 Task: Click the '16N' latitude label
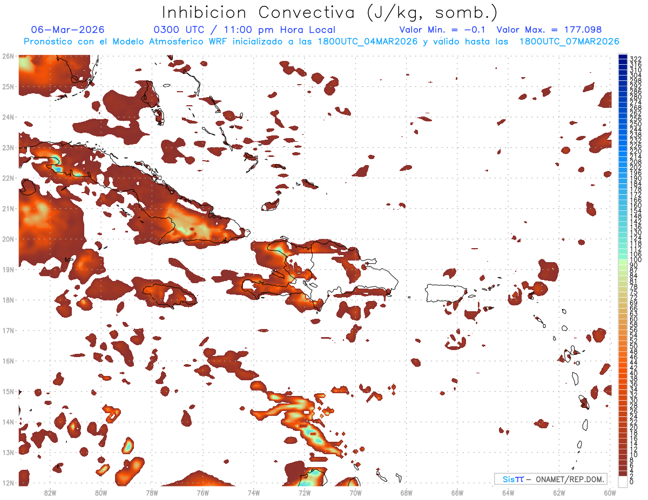click(x=8, y=361)
